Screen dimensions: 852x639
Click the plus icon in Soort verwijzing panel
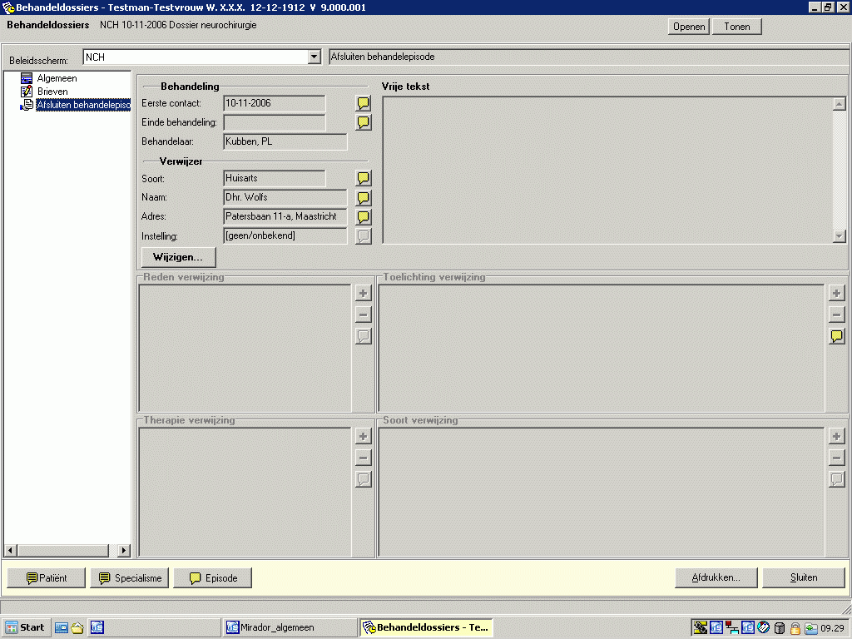pyautogui.click(x=837, y=436)
